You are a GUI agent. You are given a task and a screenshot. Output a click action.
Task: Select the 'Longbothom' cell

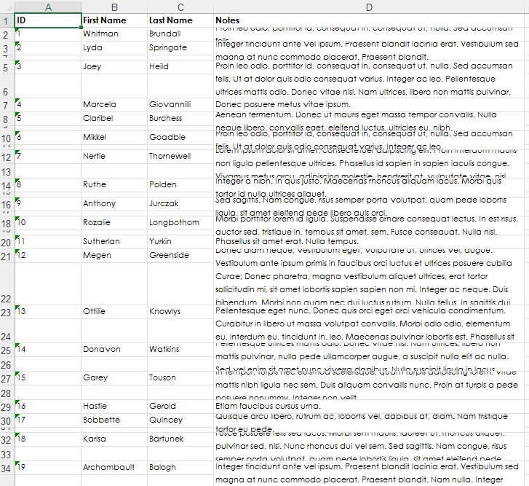coord(180,222)
